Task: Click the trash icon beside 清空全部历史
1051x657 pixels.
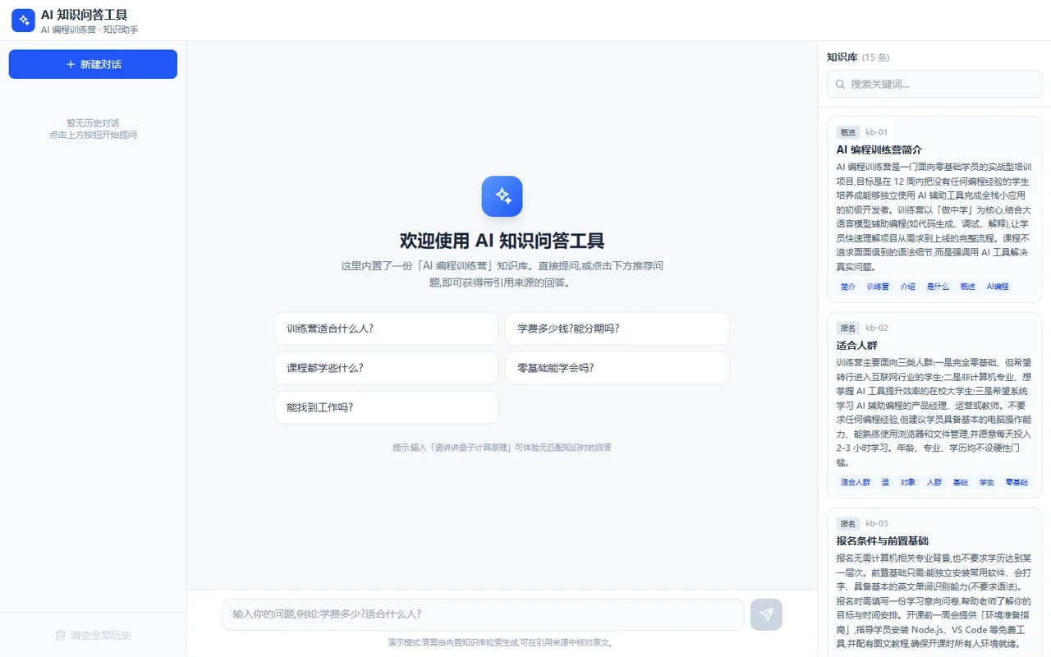Action: click(60, 635)
